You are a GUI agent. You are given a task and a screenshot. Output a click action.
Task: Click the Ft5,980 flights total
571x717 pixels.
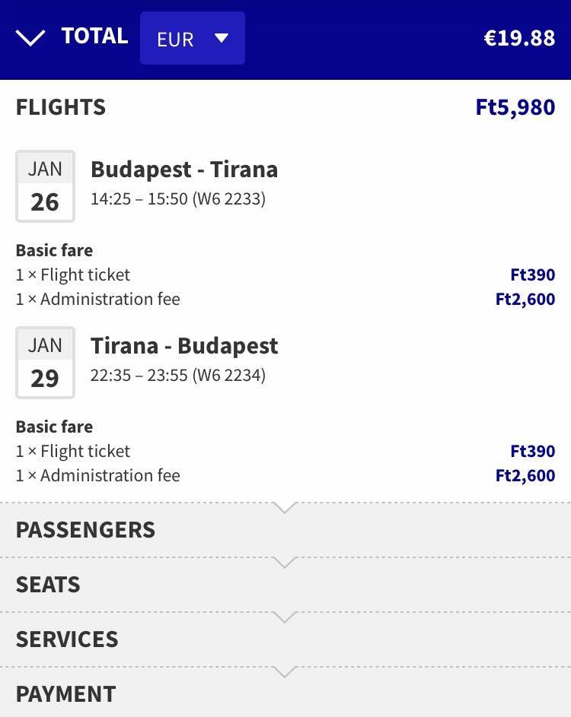pos(515,107)
